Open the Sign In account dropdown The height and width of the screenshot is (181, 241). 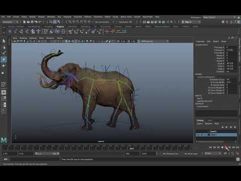(191, 22)
